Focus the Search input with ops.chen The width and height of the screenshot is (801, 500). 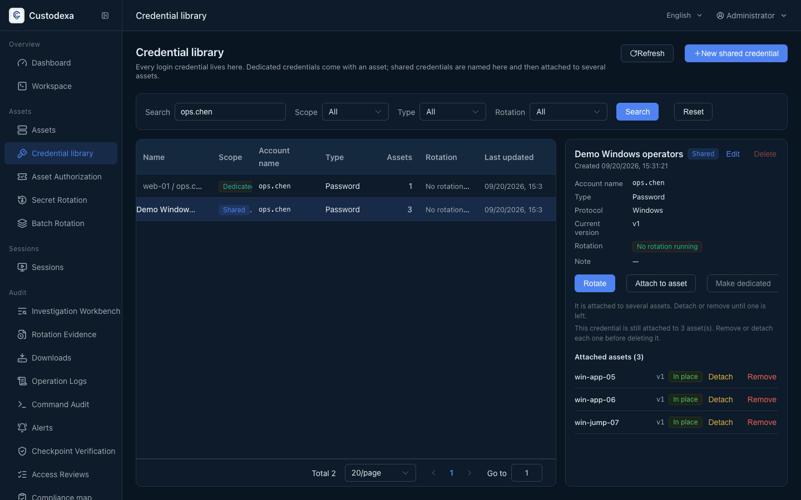point(230,112)
